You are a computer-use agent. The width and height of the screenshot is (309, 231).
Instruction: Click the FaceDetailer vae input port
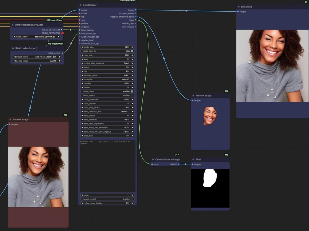(80, 20)
